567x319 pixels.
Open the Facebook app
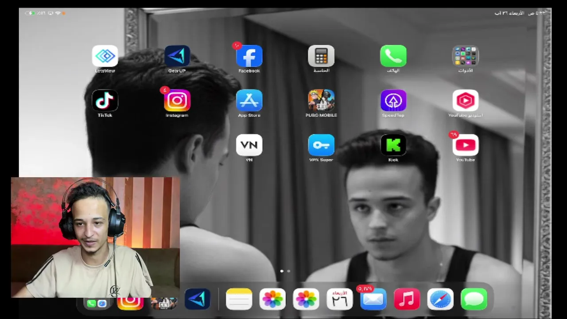pos(249,56)
